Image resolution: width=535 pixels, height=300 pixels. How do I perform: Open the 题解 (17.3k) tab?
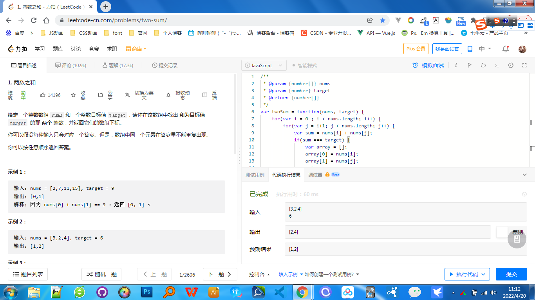point(118,65)
